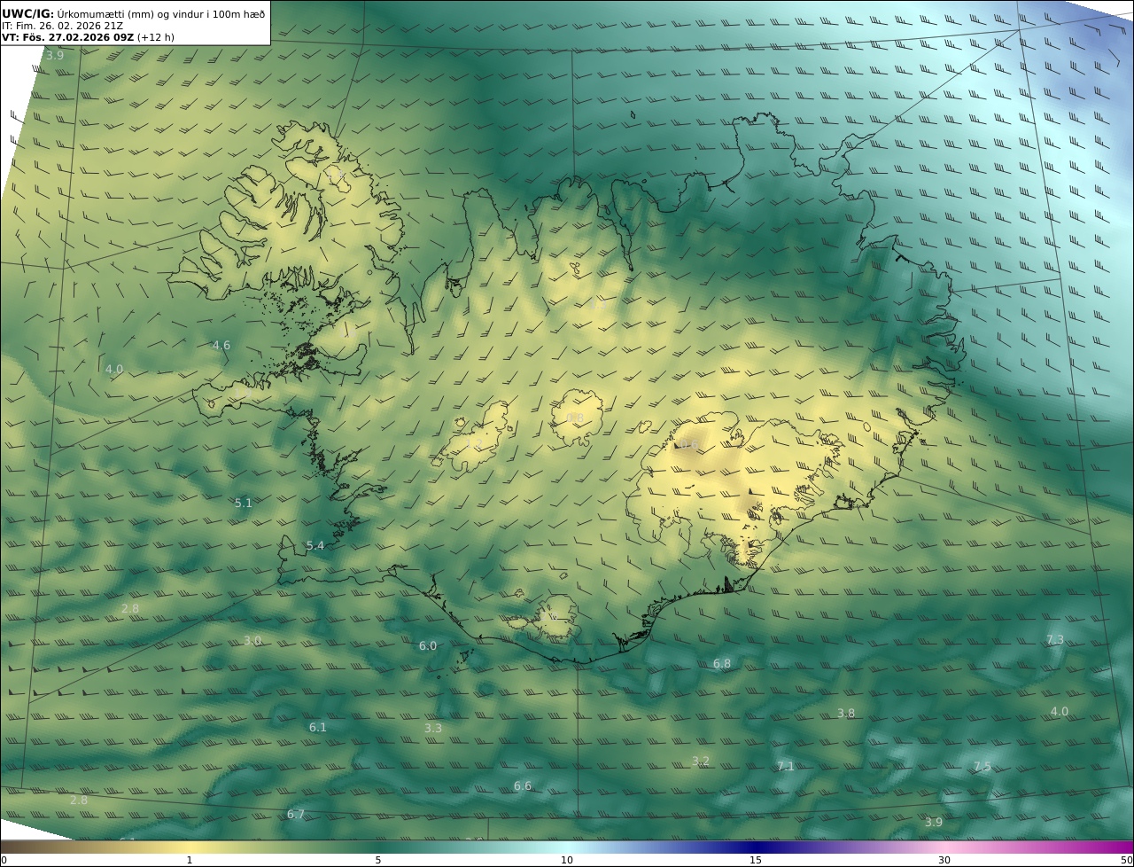Click the 6.6 value label
The width and height of the screenshot is (1134, 867).
tap(523, 786)
